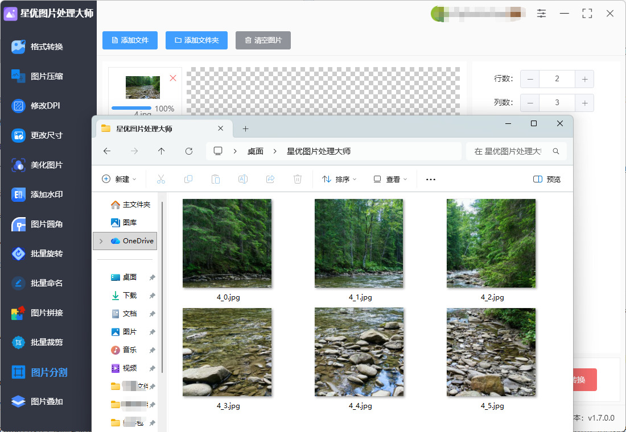Open the 图片拼接 image stitching tool
The height and width of the screenshot is (432, 626).
pos(46,313)
